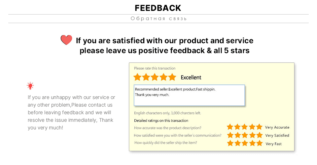Click the "Please rate this transaction" label
The width and height of the screenshot is (317, 165).
(155, 68)
